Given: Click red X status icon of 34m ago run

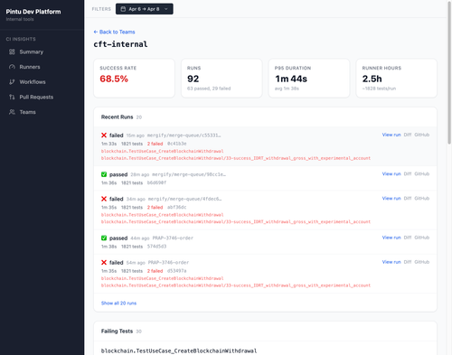Looking at the screenshot, I should click(x=104, y=199).
